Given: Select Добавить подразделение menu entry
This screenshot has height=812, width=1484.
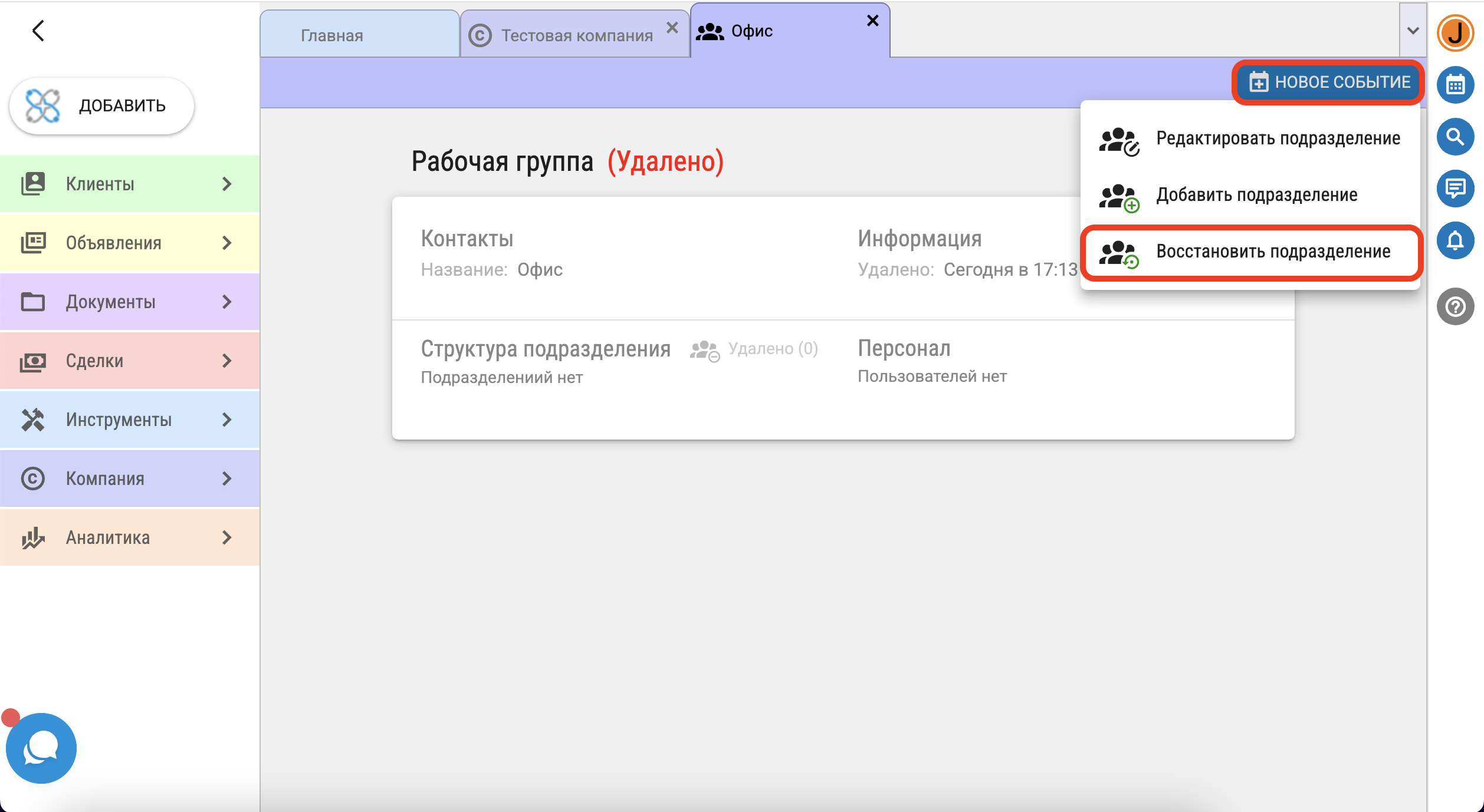Looking at the screenshot, I should click(x=1250, y=196).
